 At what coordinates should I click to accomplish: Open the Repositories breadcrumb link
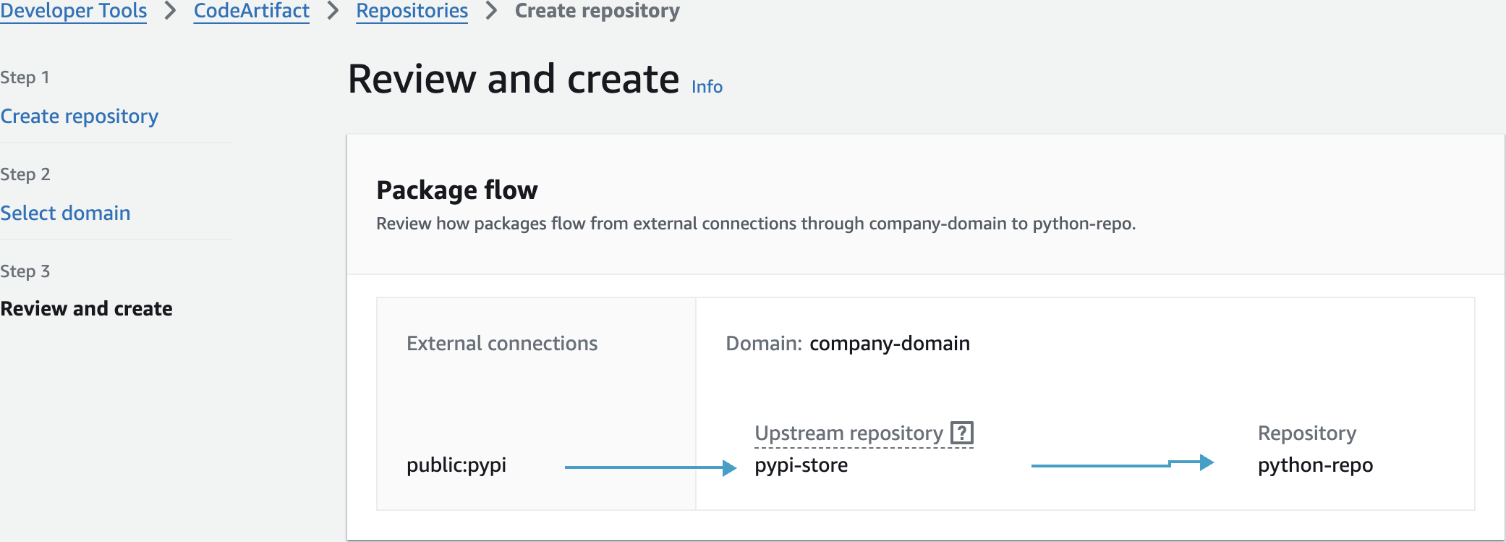[x=412, y=11]
